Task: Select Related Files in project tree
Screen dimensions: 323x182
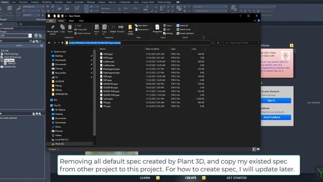Action: 10,67
